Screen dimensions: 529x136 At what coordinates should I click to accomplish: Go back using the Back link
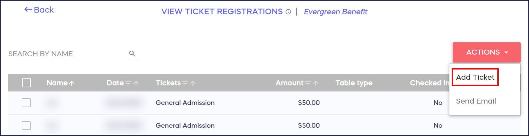pyautogui.click(x=39, y=10)
